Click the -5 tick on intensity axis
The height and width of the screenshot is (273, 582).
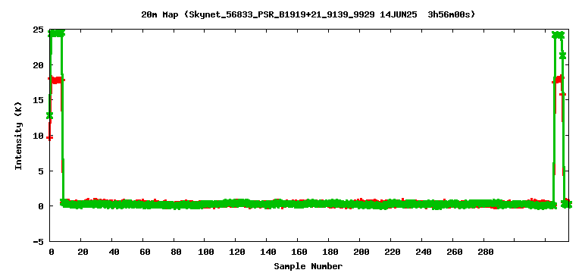tap(38, 241)
